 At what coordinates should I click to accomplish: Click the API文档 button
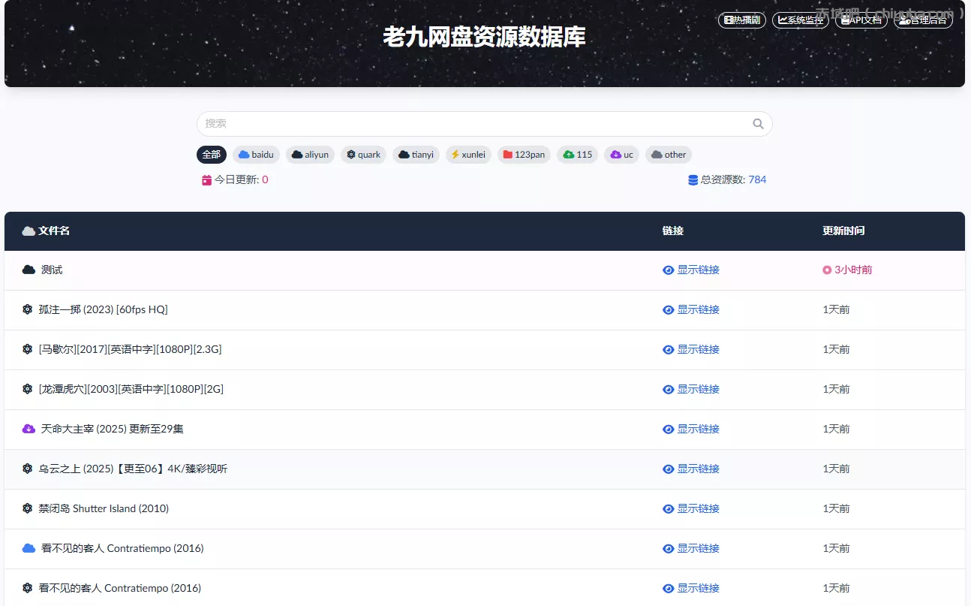[x=861, y=20]
